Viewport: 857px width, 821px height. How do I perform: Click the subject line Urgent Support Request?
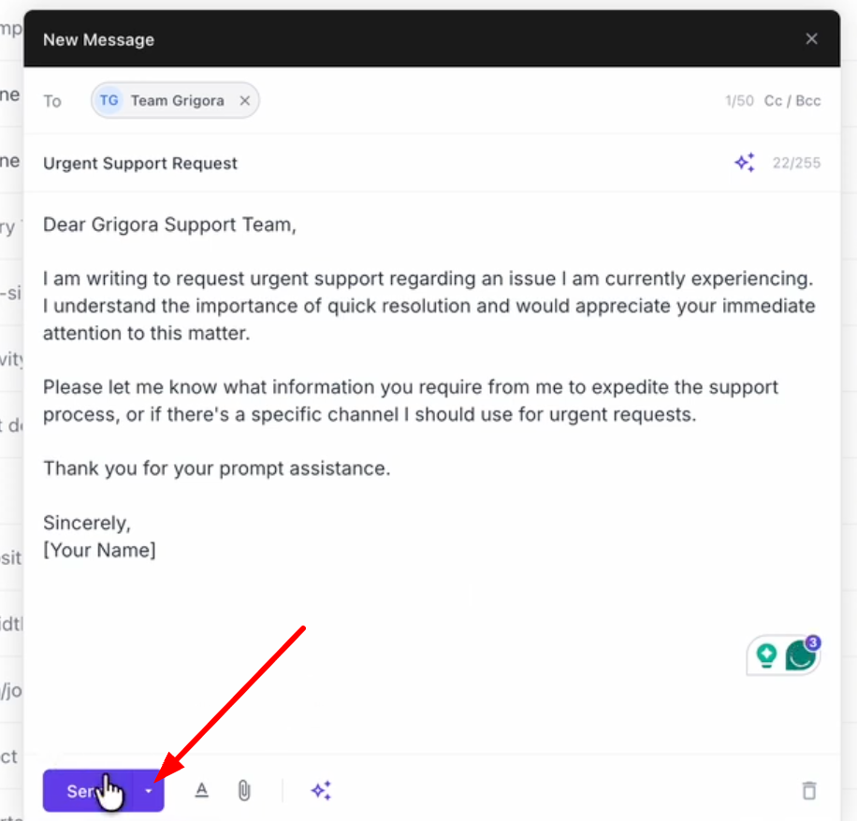[x=140, y=163]
